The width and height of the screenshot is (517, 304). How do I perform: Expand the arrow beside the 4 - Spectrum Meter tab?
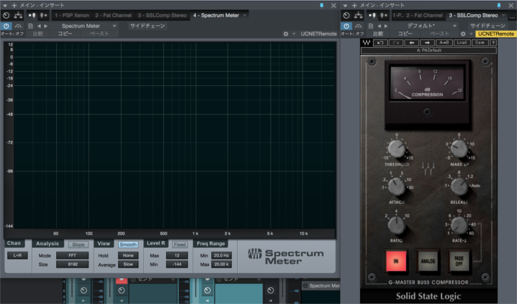(245, 15)
